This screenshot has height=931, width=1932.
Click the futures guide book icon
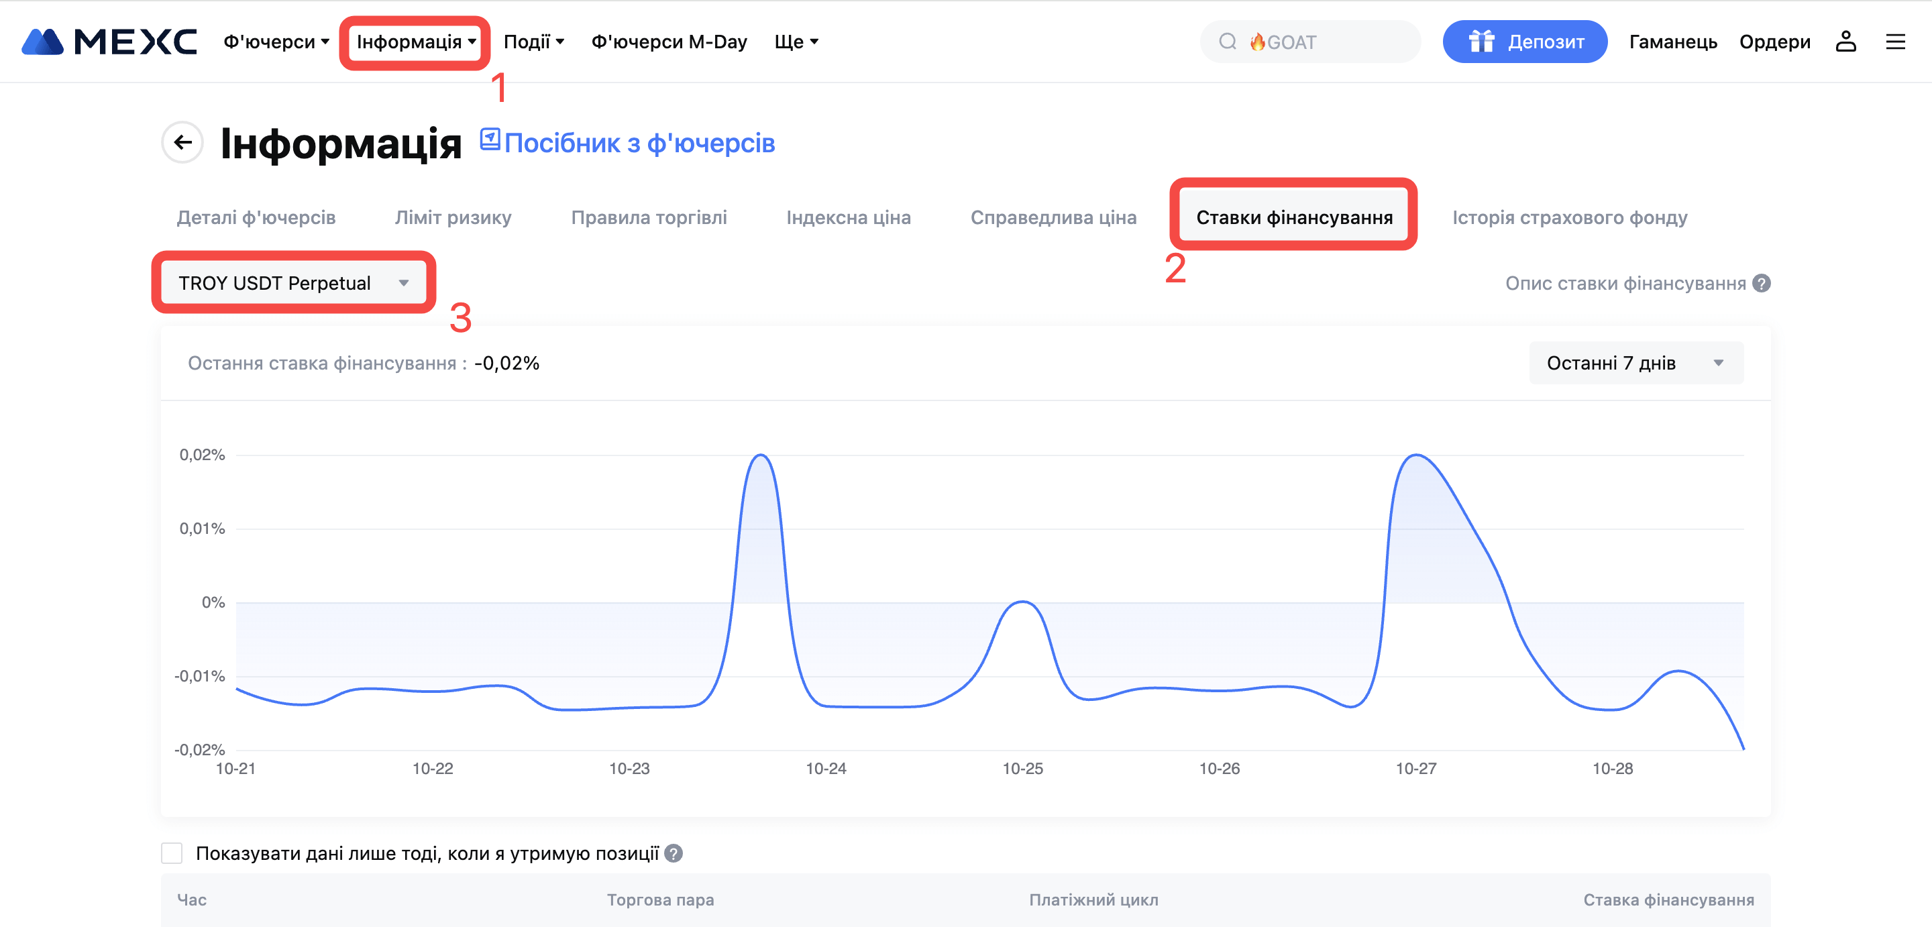[x=490, y=140]
